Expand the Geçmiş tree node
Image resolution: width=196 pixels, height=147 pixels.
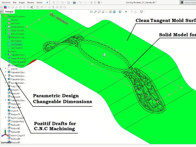click(x=5, y=20)
